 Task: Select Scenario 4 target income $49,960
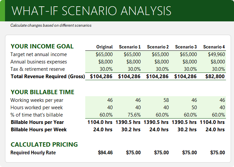tap(216, 54)
